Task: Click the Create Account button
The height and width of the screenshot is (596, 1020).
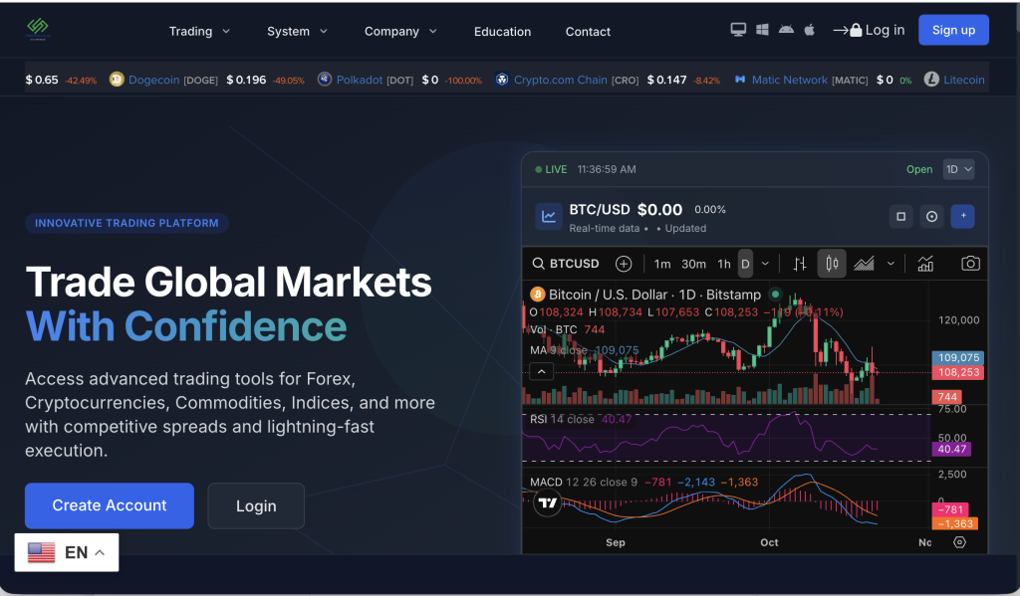Action: click(x=110, y=505)
